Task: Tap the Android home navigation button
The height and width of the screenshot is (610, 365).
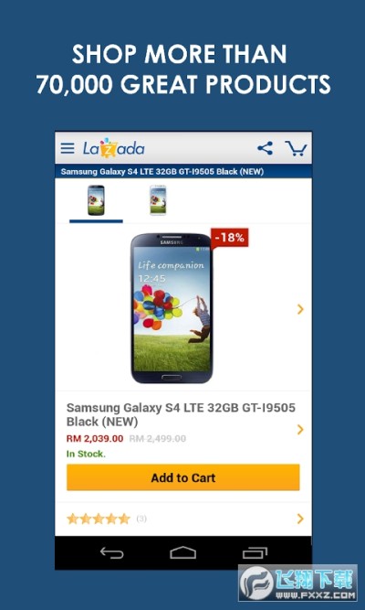Action: point(182,552)
